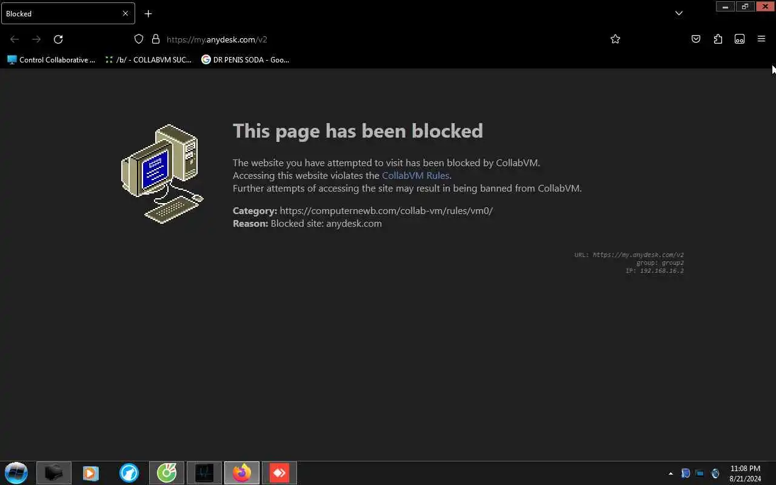Click the padlock site info icon
This screenshot has width=776, height=485.
(156, 39)
